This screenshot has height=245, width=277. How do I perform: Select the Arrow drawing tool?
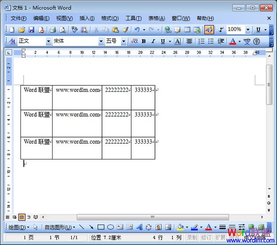pos(91,227)
